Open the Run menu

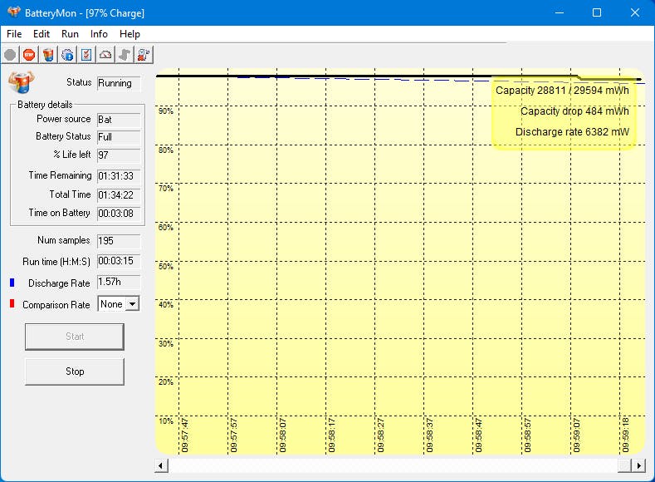pos(70,34)
